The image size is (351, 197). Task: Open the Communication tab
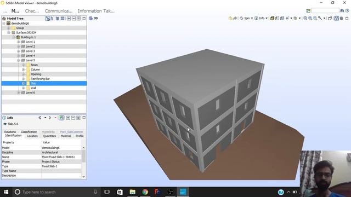point(59,11)
